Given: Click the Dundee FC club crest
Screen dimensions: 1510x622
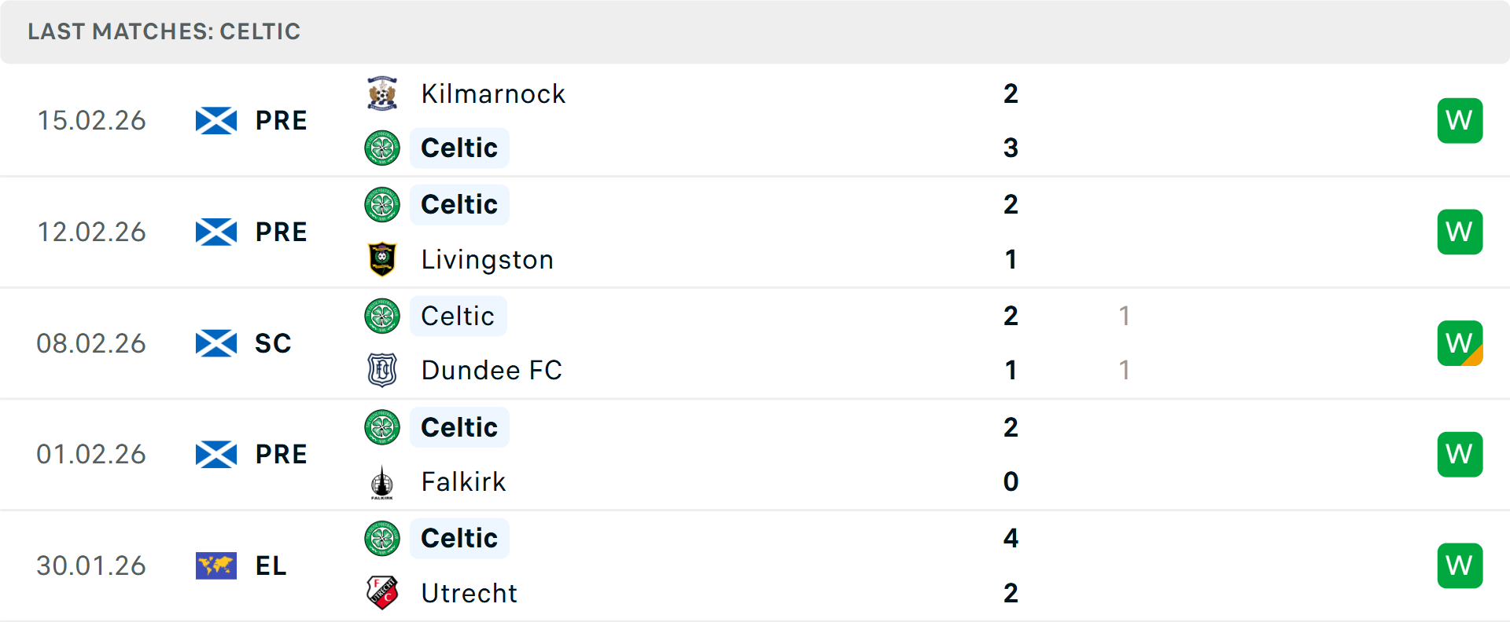Looking at the screenshot, I should [x=382, y=370].
